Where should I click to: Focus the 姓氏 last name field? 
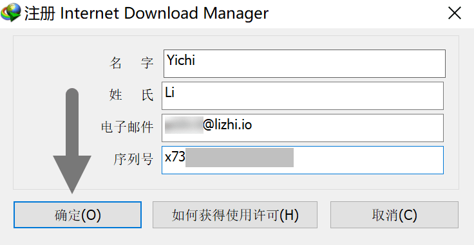(303, 96)
